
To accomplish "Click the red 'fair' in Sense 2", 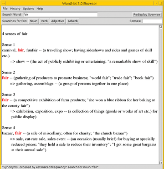I will pyautogui.click(x=5, y=78).
